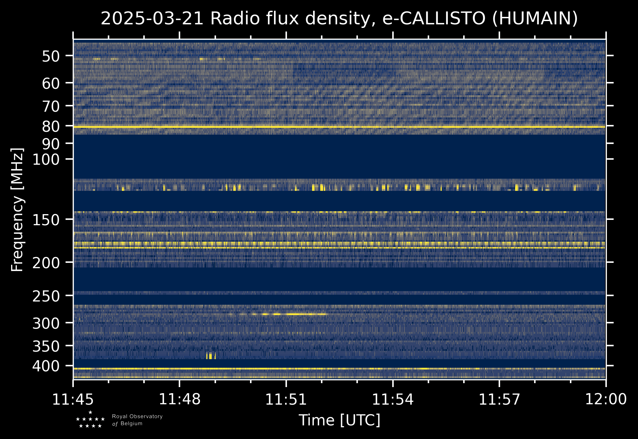Select the 11:57 time tick label
638x439 pixels.
click(499, 399)
